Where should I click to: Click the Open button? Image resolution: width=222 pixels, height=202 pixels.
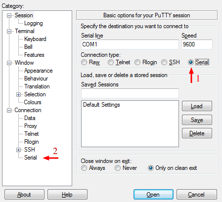coord(153,195)
